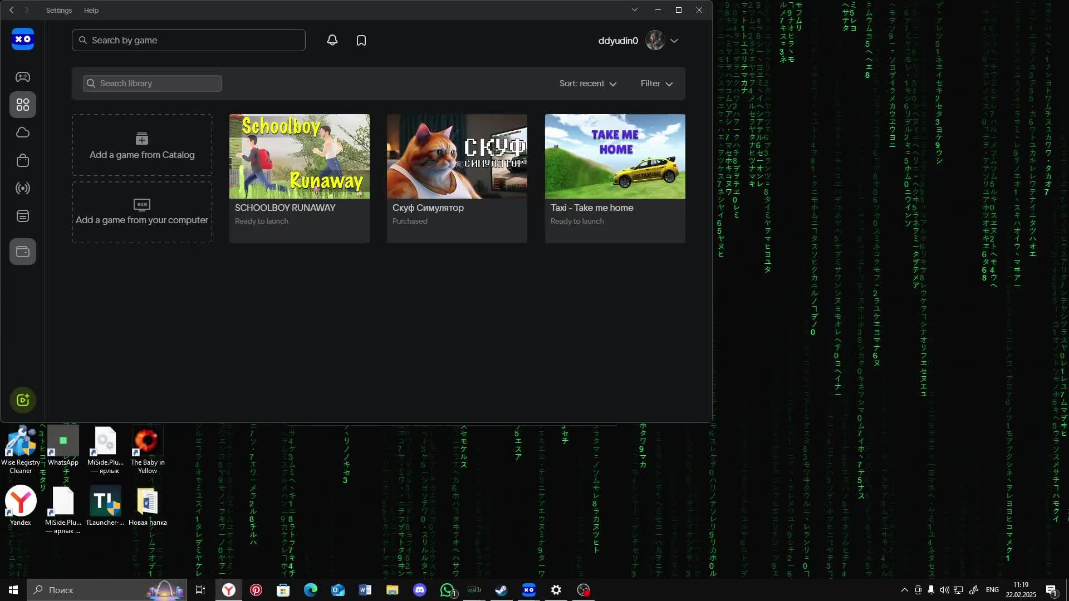
Task: Open the list/news icon in sidebar
Action: click(23, 216)
